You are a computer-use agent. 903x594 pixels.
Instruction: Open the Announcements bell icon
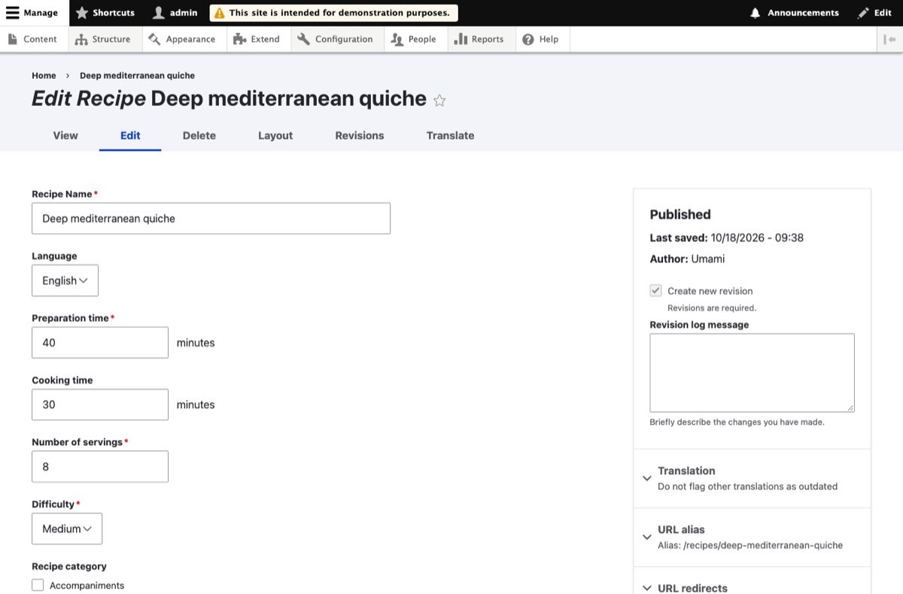pos(756,13)
